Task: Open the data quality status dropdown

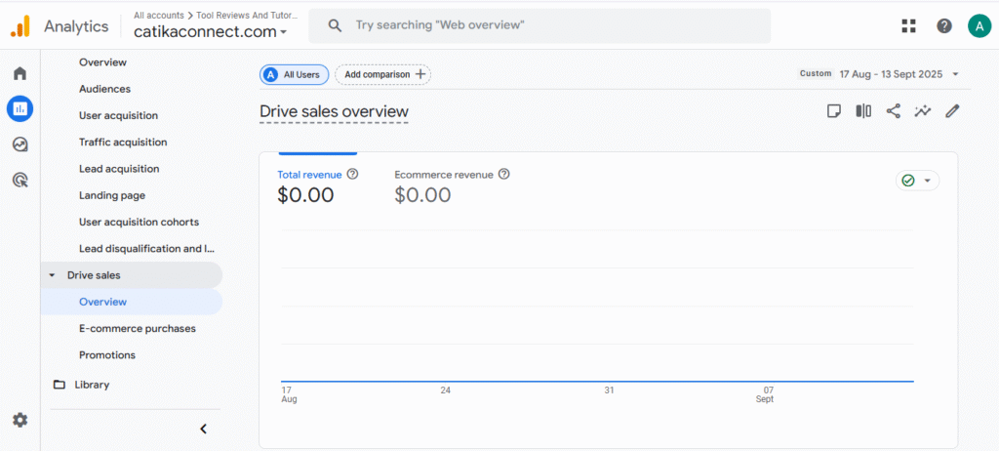Action: [x=917, y=181]
